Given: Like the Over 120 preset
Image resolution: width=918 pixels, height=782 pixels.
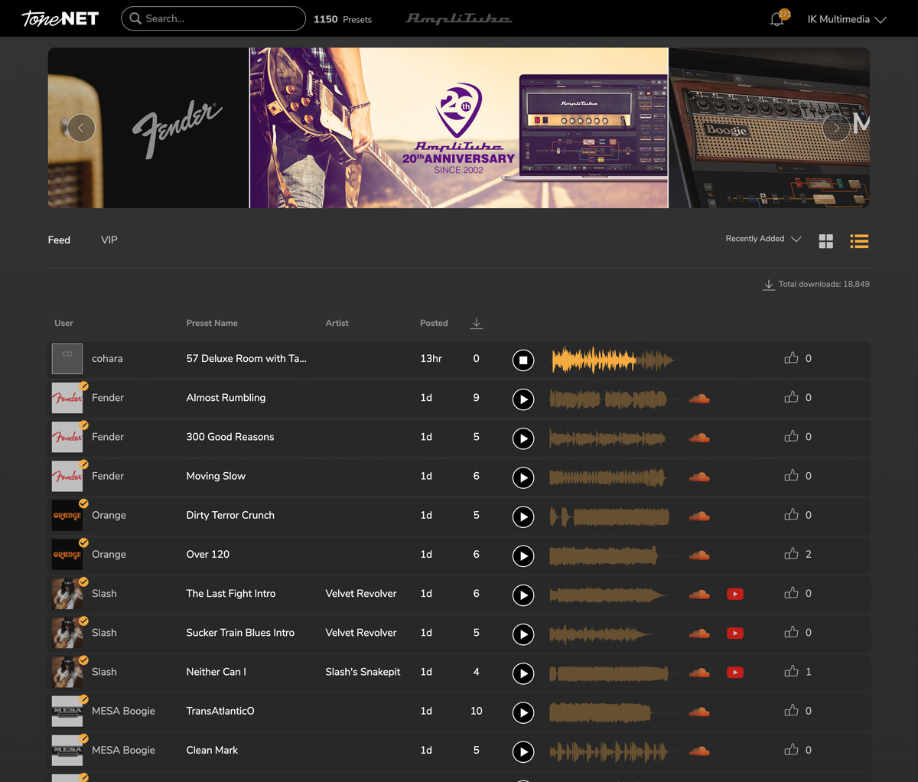Looking at the screenshot, I should [x=792, y=553].
